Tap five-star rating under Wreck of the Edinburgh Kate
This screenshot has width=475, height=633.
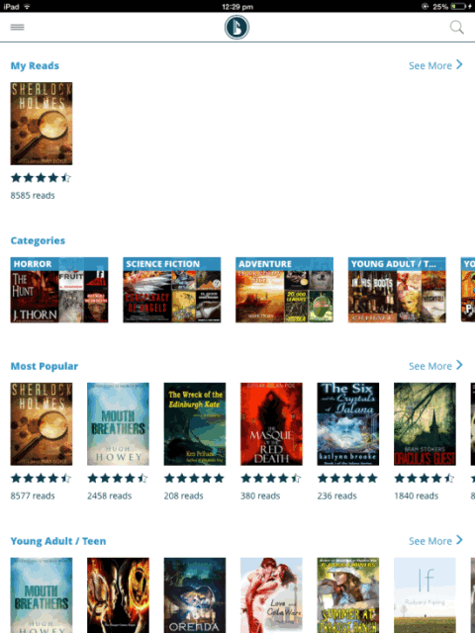tap(194, 479)
